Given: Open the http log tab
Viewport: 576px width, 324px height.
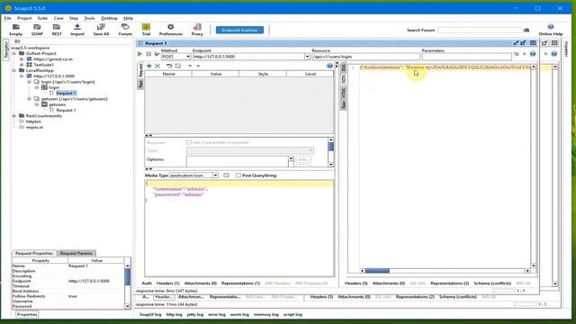Looking at the screenshot, I should 174,314.
